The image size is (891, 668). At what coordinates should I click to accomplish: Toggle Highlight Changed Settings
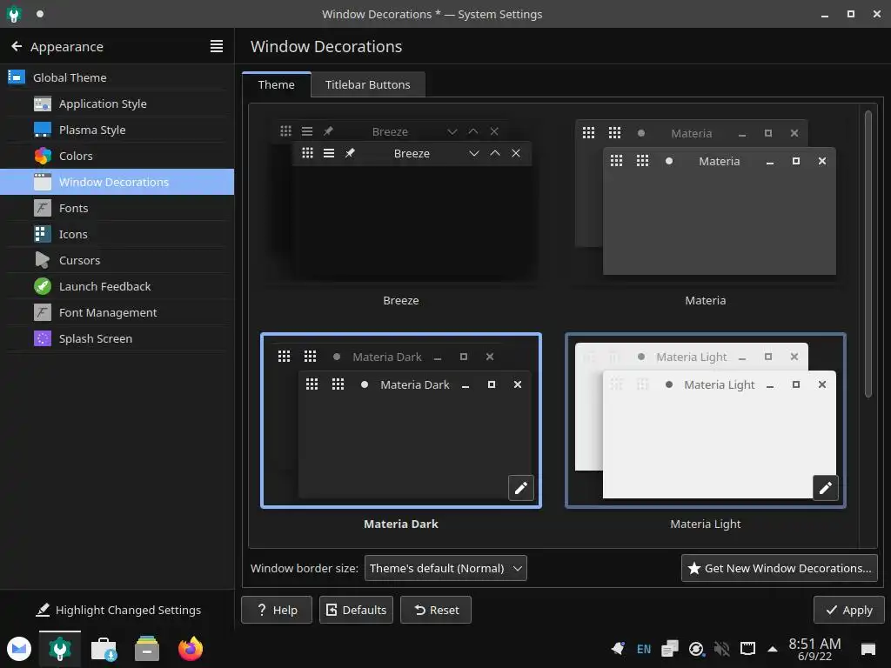click(118, 610)
